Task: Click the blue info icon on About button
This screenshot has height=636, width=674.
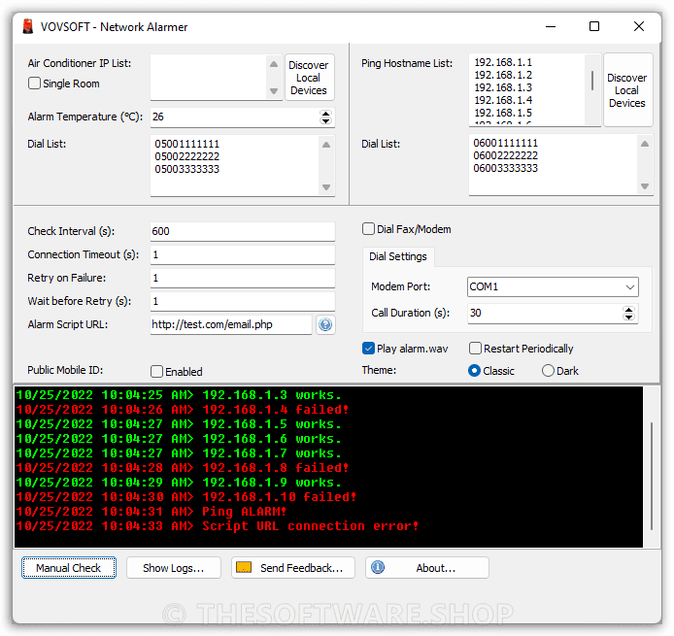Action: point(378,567)
